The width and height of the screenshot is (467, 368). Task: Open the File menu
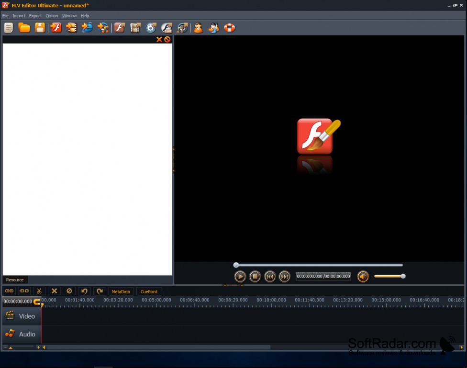point(5,16)
